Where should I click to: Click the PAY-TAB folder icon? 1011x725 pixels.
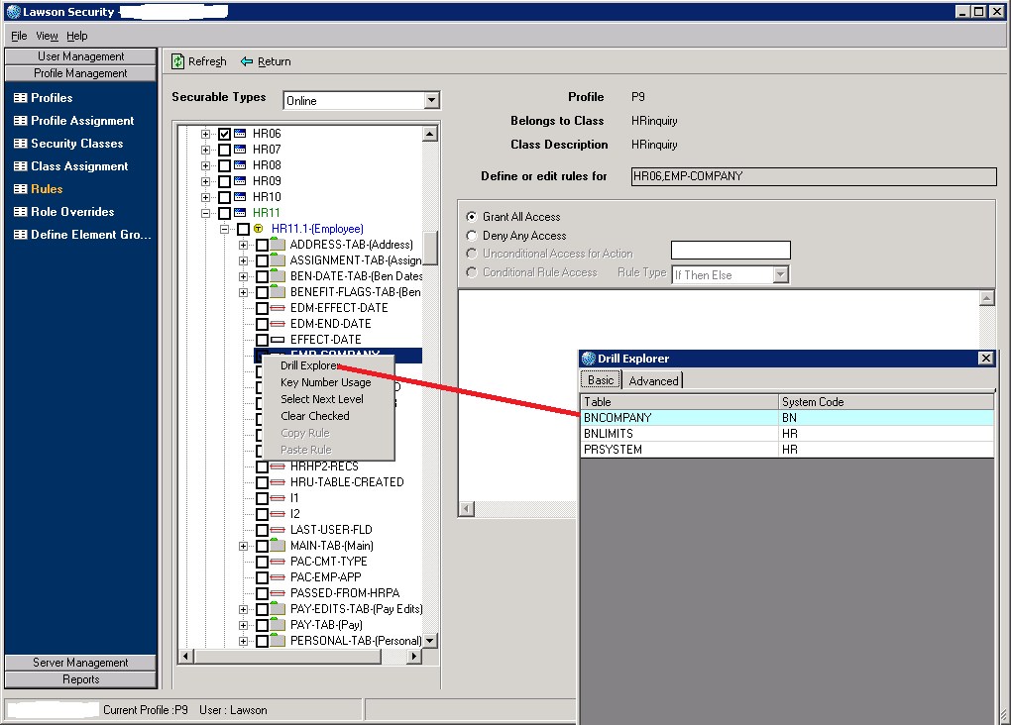tap(278, 624)
